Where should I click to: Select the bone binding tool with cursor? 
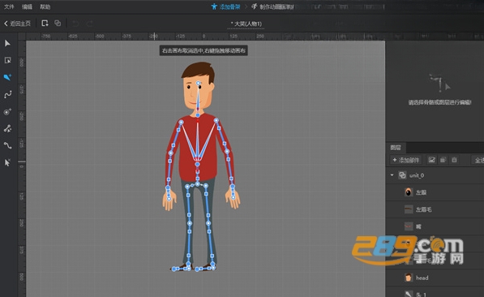(8, 128)
